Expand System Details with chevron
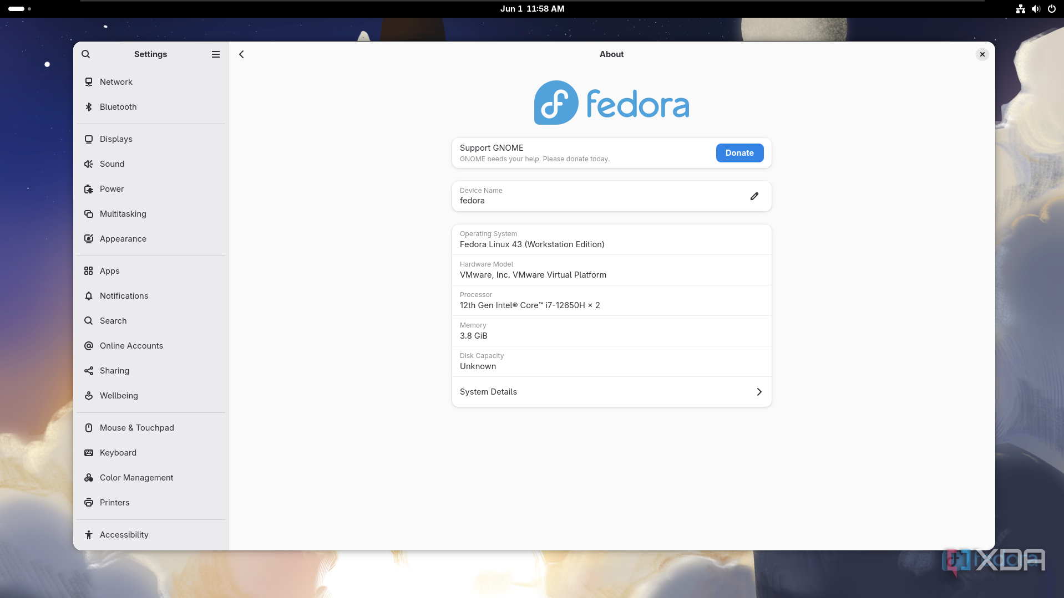 click(x=759, y=392)
